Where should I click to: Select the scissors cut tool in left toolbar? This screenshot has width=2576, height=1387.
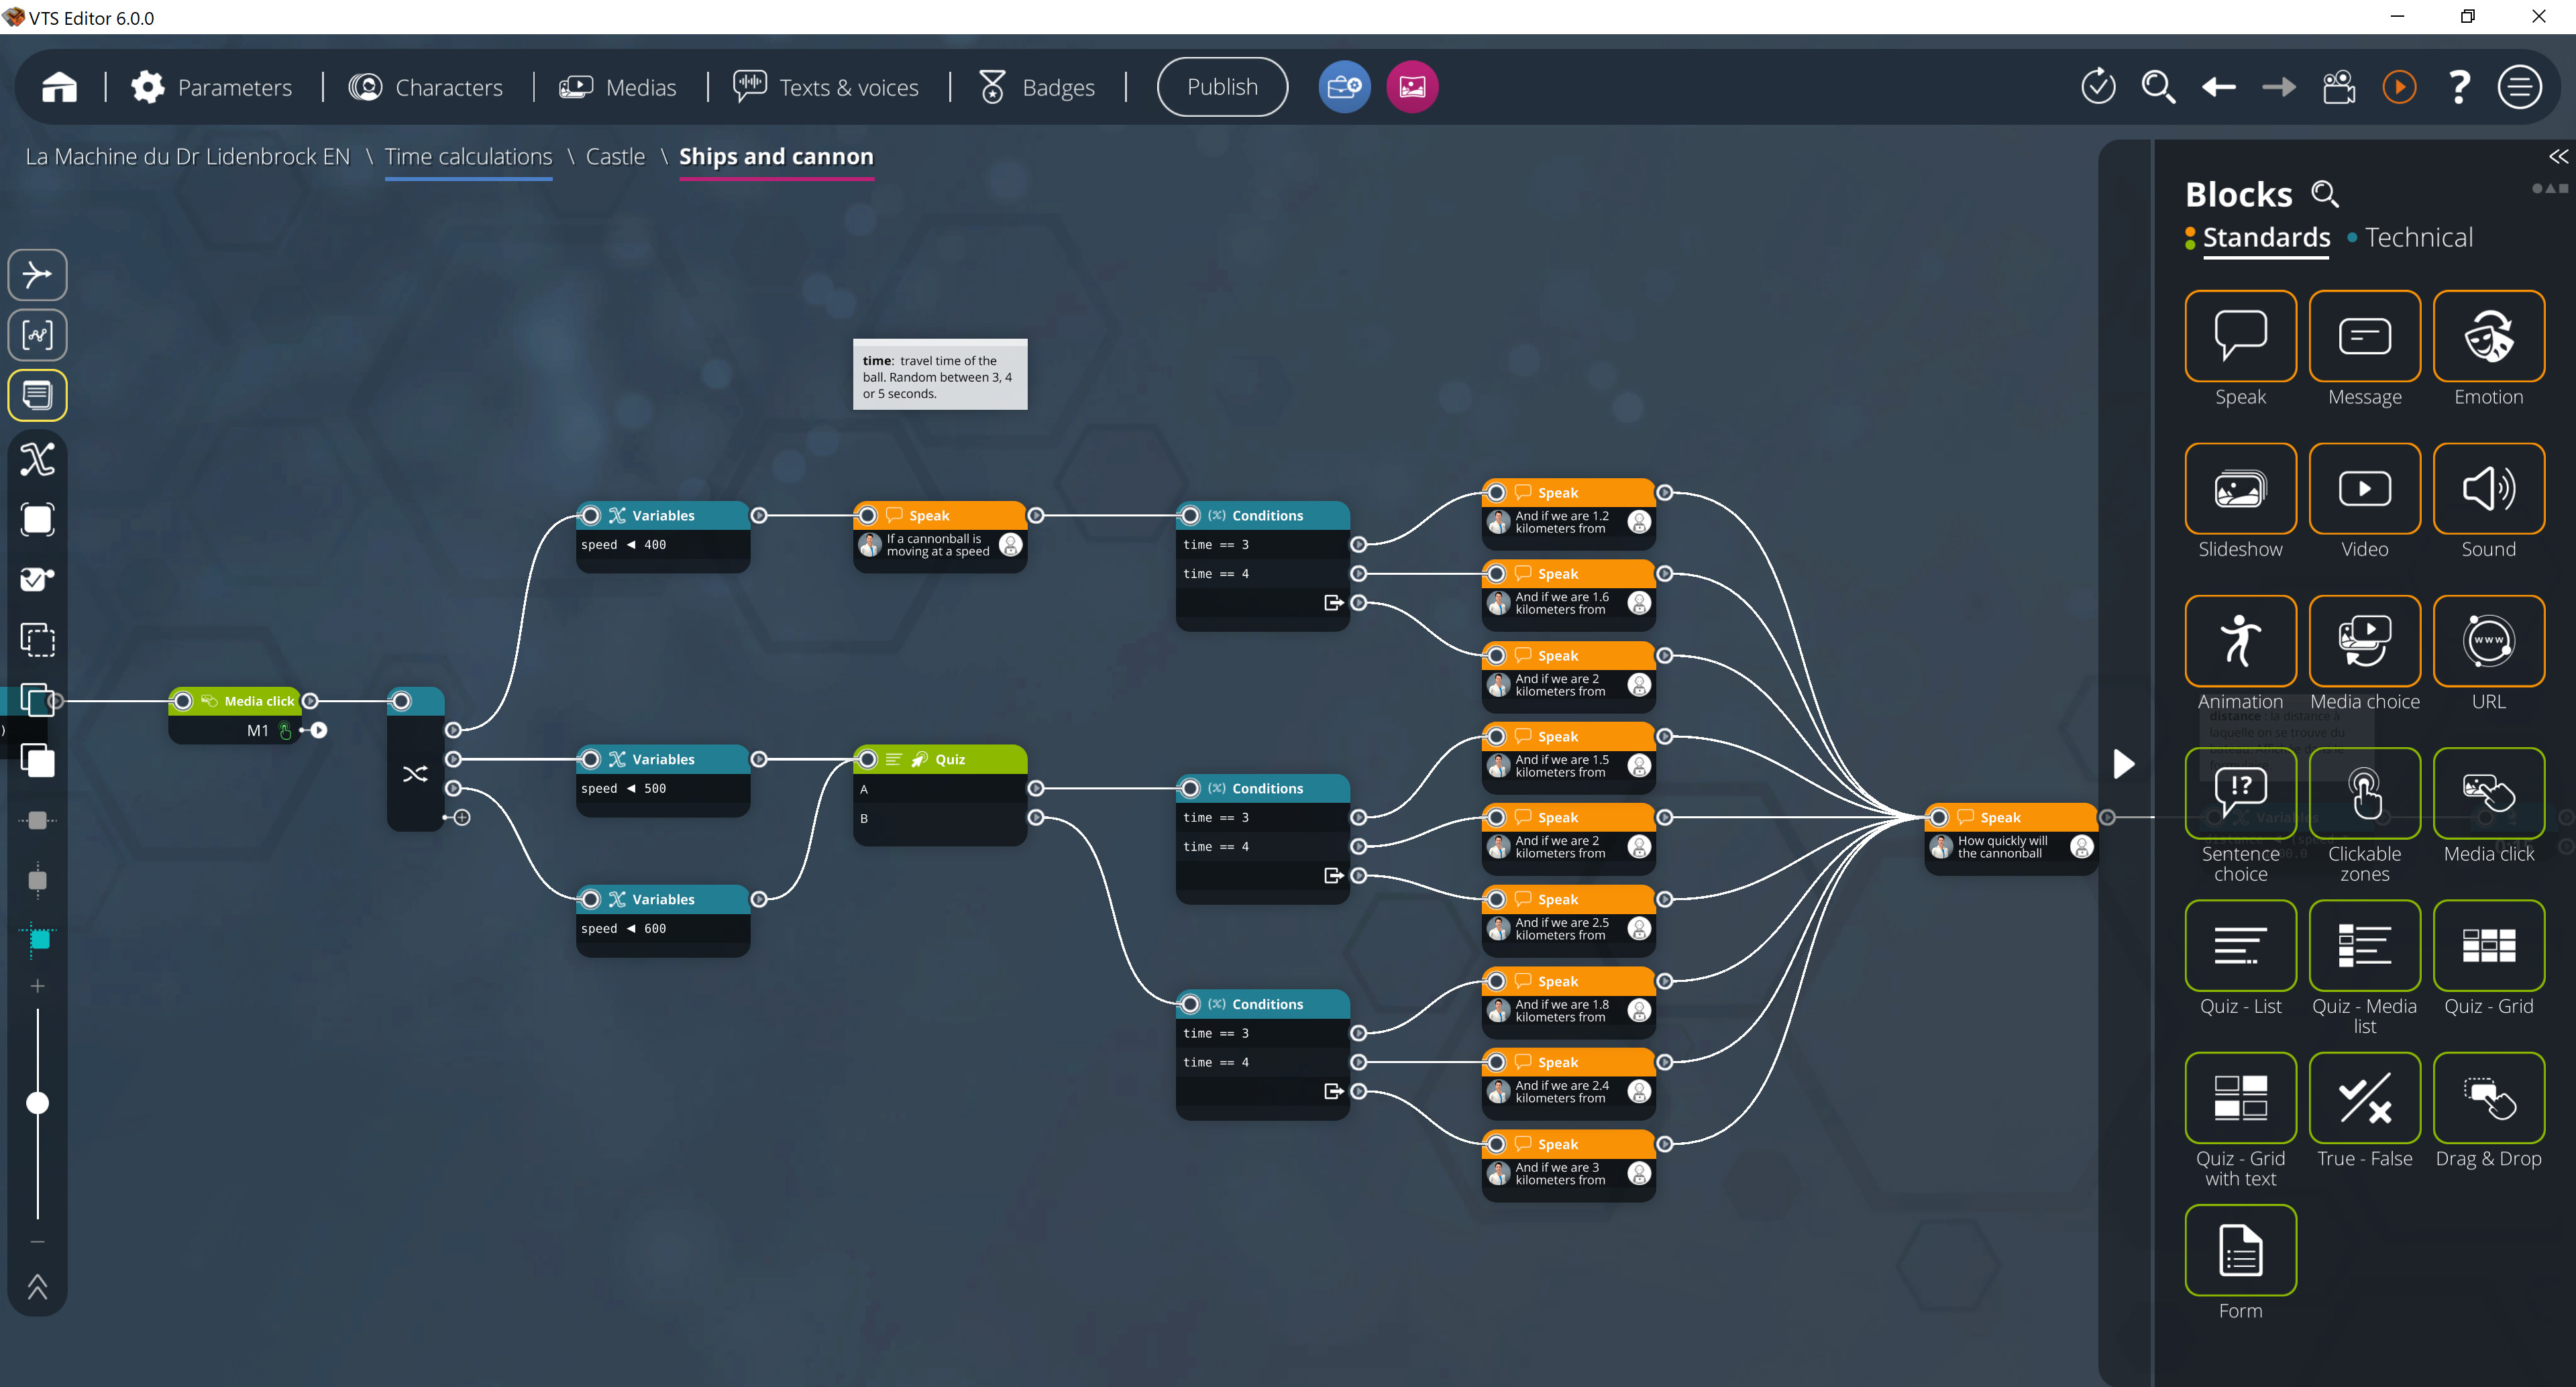(x=37, y=459)
